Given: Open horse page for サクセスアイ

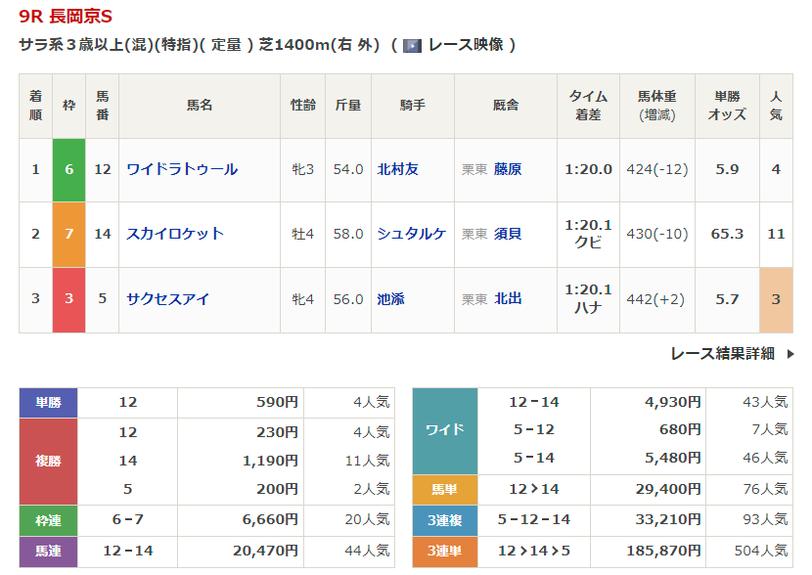Looking at the screenshot, I should click(168, 299).
